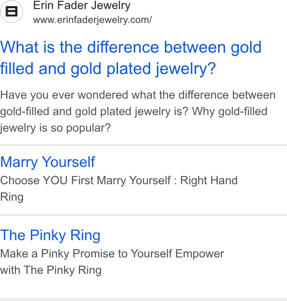The height and width of the screenshot is (301, 287).
Task: Click the 'What is the difference between gold' line
Action: coord(131,47)
